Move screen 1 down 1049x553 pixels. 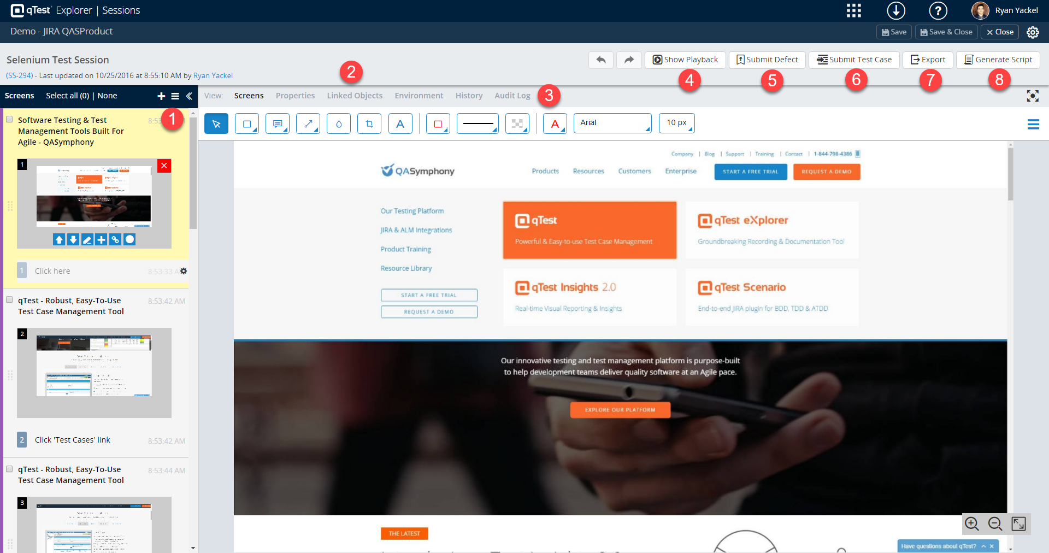pos(73,239)
